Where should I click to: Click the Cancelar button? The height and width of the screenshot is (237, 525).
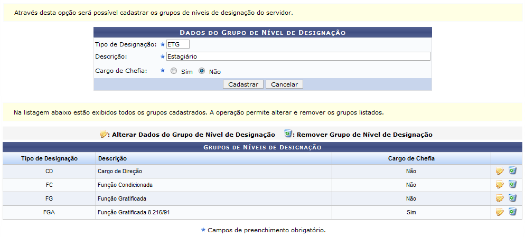pos(284,84)
